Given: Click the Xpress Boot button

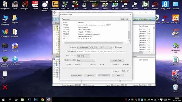Looking at the screenshot, I should (x=117, y=60).
